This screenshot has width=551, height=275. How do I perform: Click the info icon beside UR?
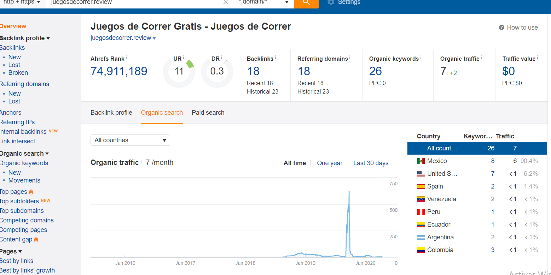click(184, 58)
